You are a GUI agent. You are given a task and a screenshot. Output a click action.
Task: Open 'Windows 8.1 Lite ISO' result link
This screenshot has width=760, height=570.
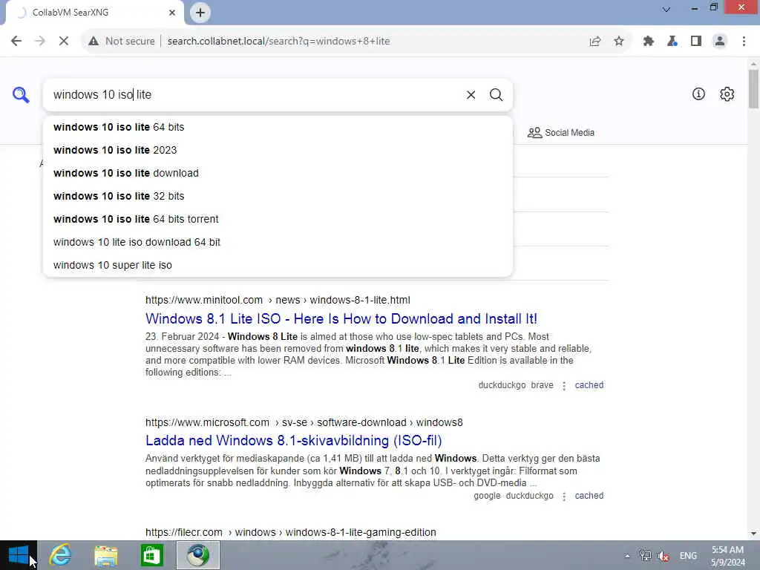pyautogui.click(x=341, y=319)
